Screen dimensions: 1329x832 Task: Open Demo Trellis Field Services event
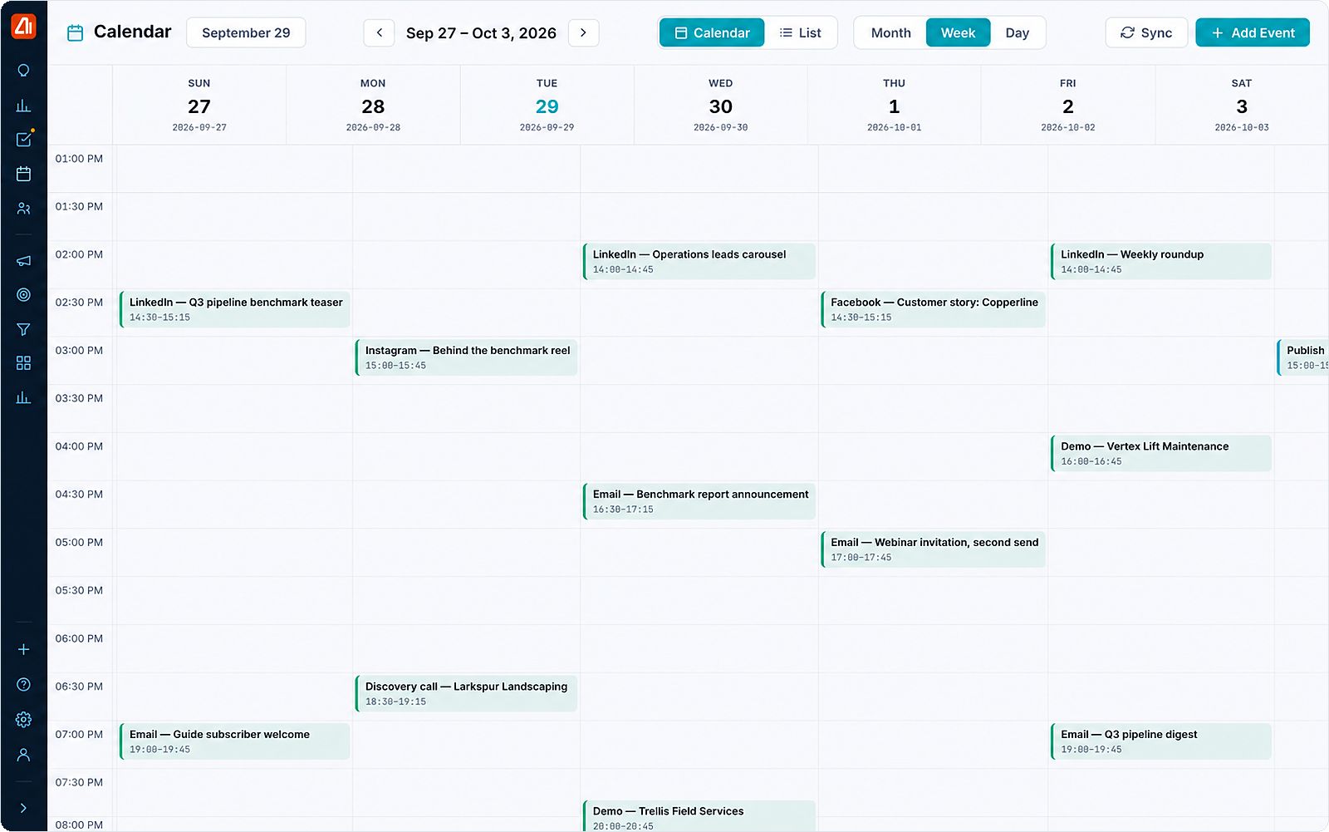point(699,816)
